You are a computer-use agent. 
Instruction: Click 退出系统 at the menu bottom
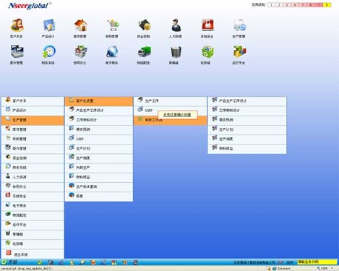pos(33,254)
